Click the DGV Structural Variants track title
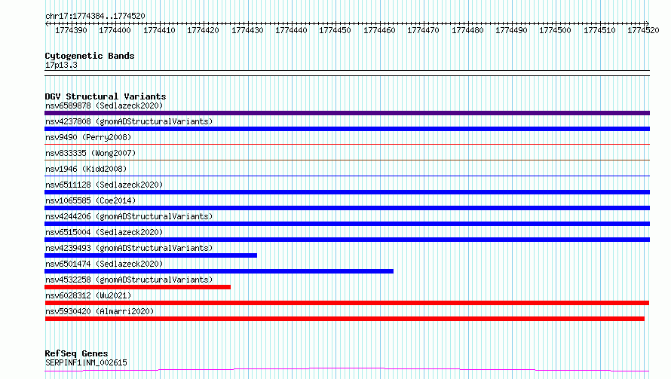The width and height of the screenshot is (671, 379). tap(106, 96)
